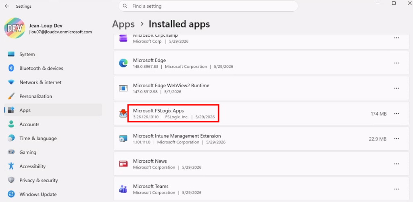
Task: Click the Apps sidebar icon
Action: 11,110
